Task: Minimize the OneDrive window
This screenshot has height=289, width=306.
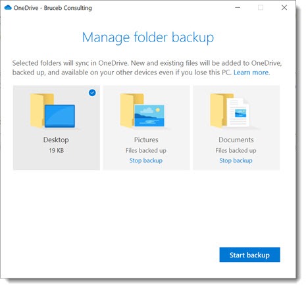Action: pyautogui.click(x=238, y=8)
